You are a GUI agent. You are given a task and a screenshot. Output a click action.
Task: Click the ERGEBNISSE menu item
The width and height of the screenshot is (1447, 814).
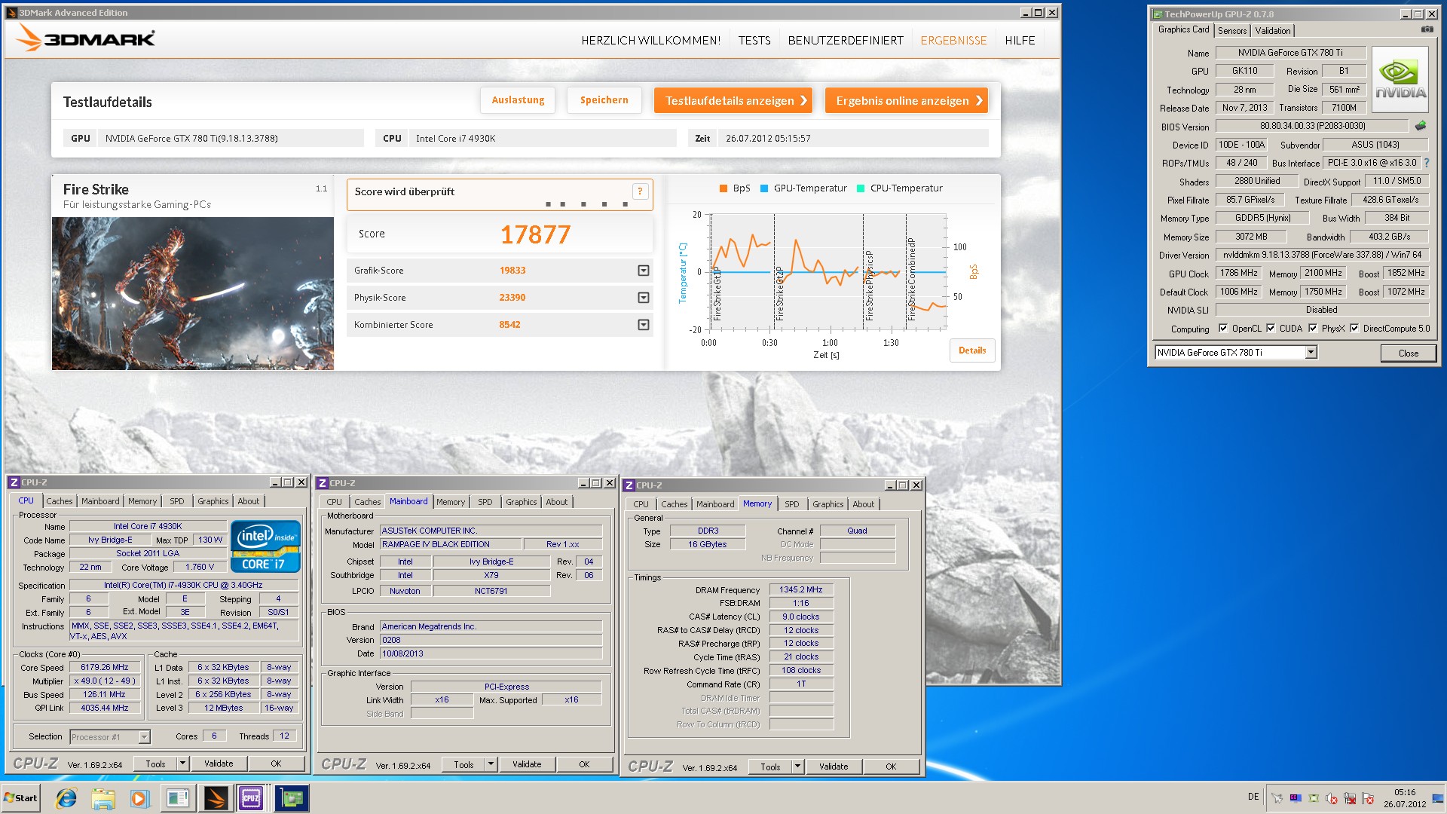pyautogui.click(x=953, y=41)
